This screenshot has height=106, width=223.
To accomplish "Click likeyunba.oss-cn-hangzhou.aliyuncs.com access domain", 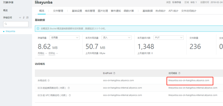I will (x=189, y=80).
